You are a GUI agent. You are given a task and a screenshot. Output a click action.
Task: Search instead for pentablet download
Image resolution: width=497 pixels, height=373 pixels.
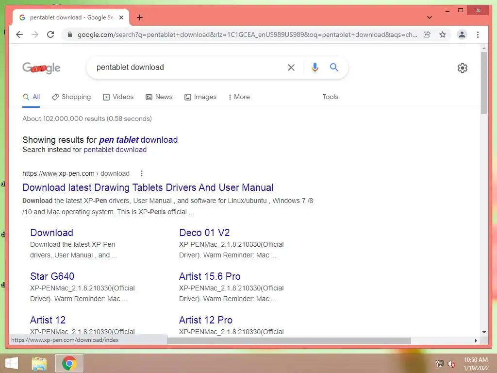[x=115, y=150]
